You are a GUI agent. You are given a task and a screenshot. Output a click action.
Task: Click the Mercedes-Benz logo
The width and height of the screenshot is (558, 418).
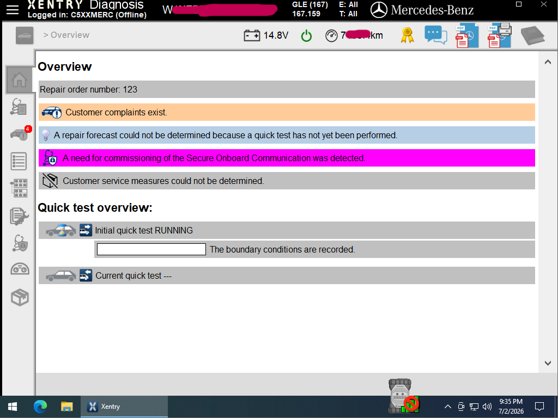(422, 10)
